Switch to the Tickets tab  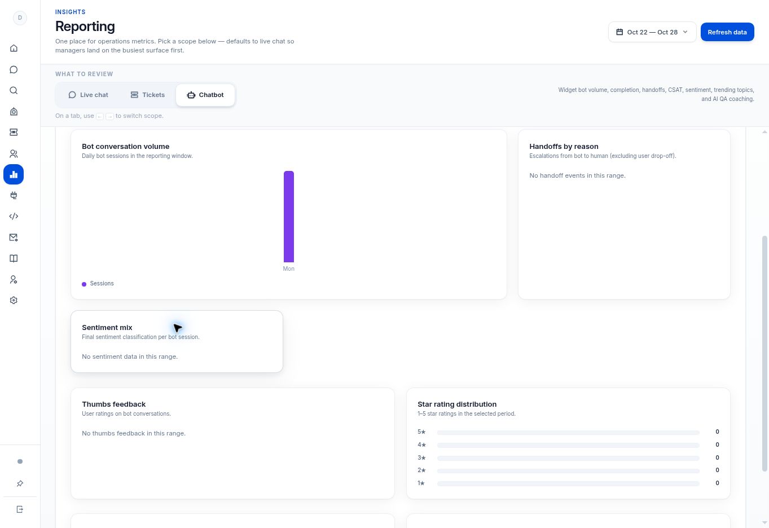pyautogui.click(x=147, y=95)
